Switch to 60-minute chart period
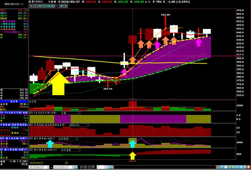251x170 pixels. (x=53, y=6)
